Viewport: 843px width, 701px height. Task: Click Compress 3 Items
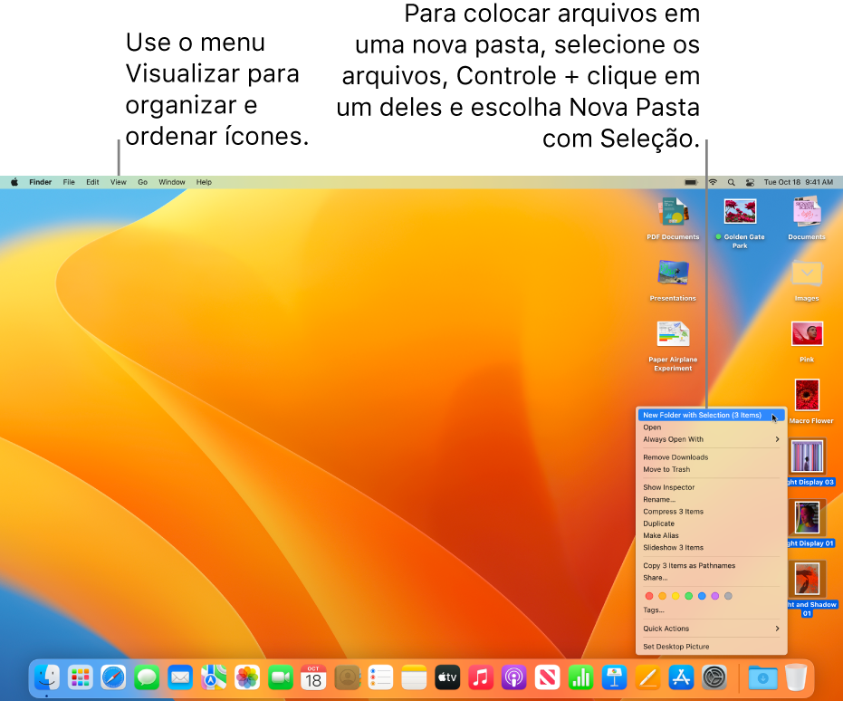click(673, 512)
